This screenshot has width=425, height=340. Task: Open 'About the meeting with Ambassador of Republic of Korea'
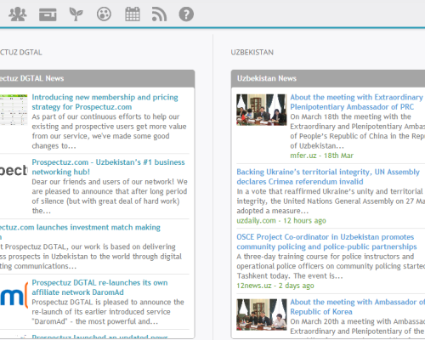357,307
